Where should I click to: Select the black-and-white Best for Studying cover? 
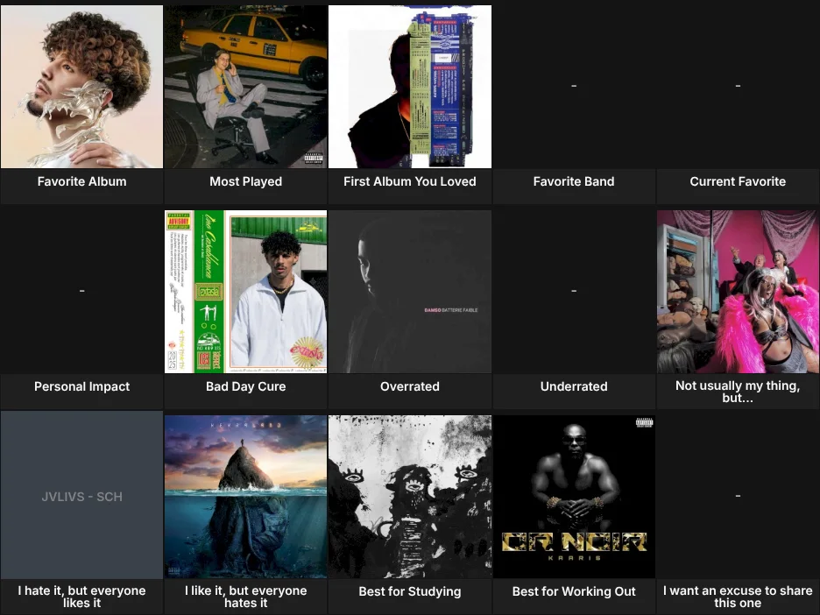410,497
